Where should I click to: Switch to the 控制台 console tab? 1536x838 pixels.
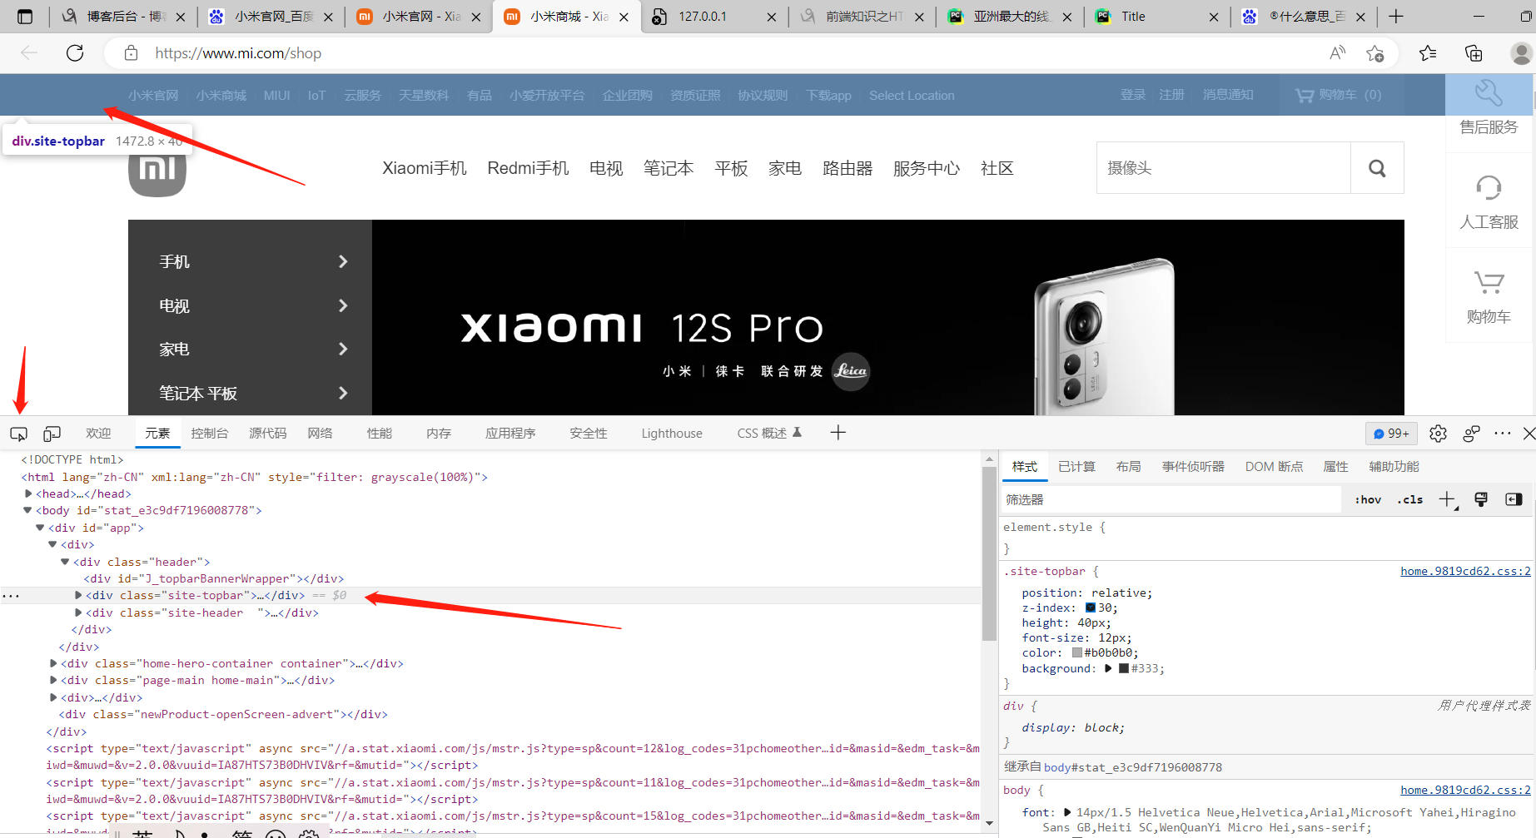point(209,434)
